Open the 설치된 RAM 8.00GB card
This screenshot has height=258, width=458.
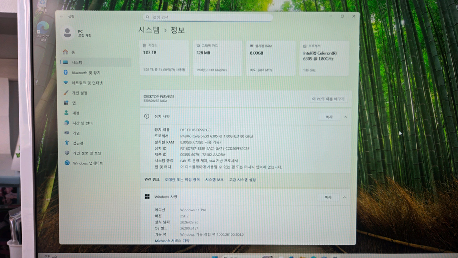[x=271, y=58]
